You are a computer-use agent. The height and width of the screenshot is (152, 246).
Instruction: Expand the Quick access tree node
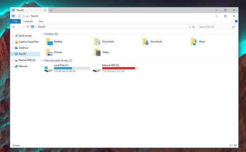12,36
